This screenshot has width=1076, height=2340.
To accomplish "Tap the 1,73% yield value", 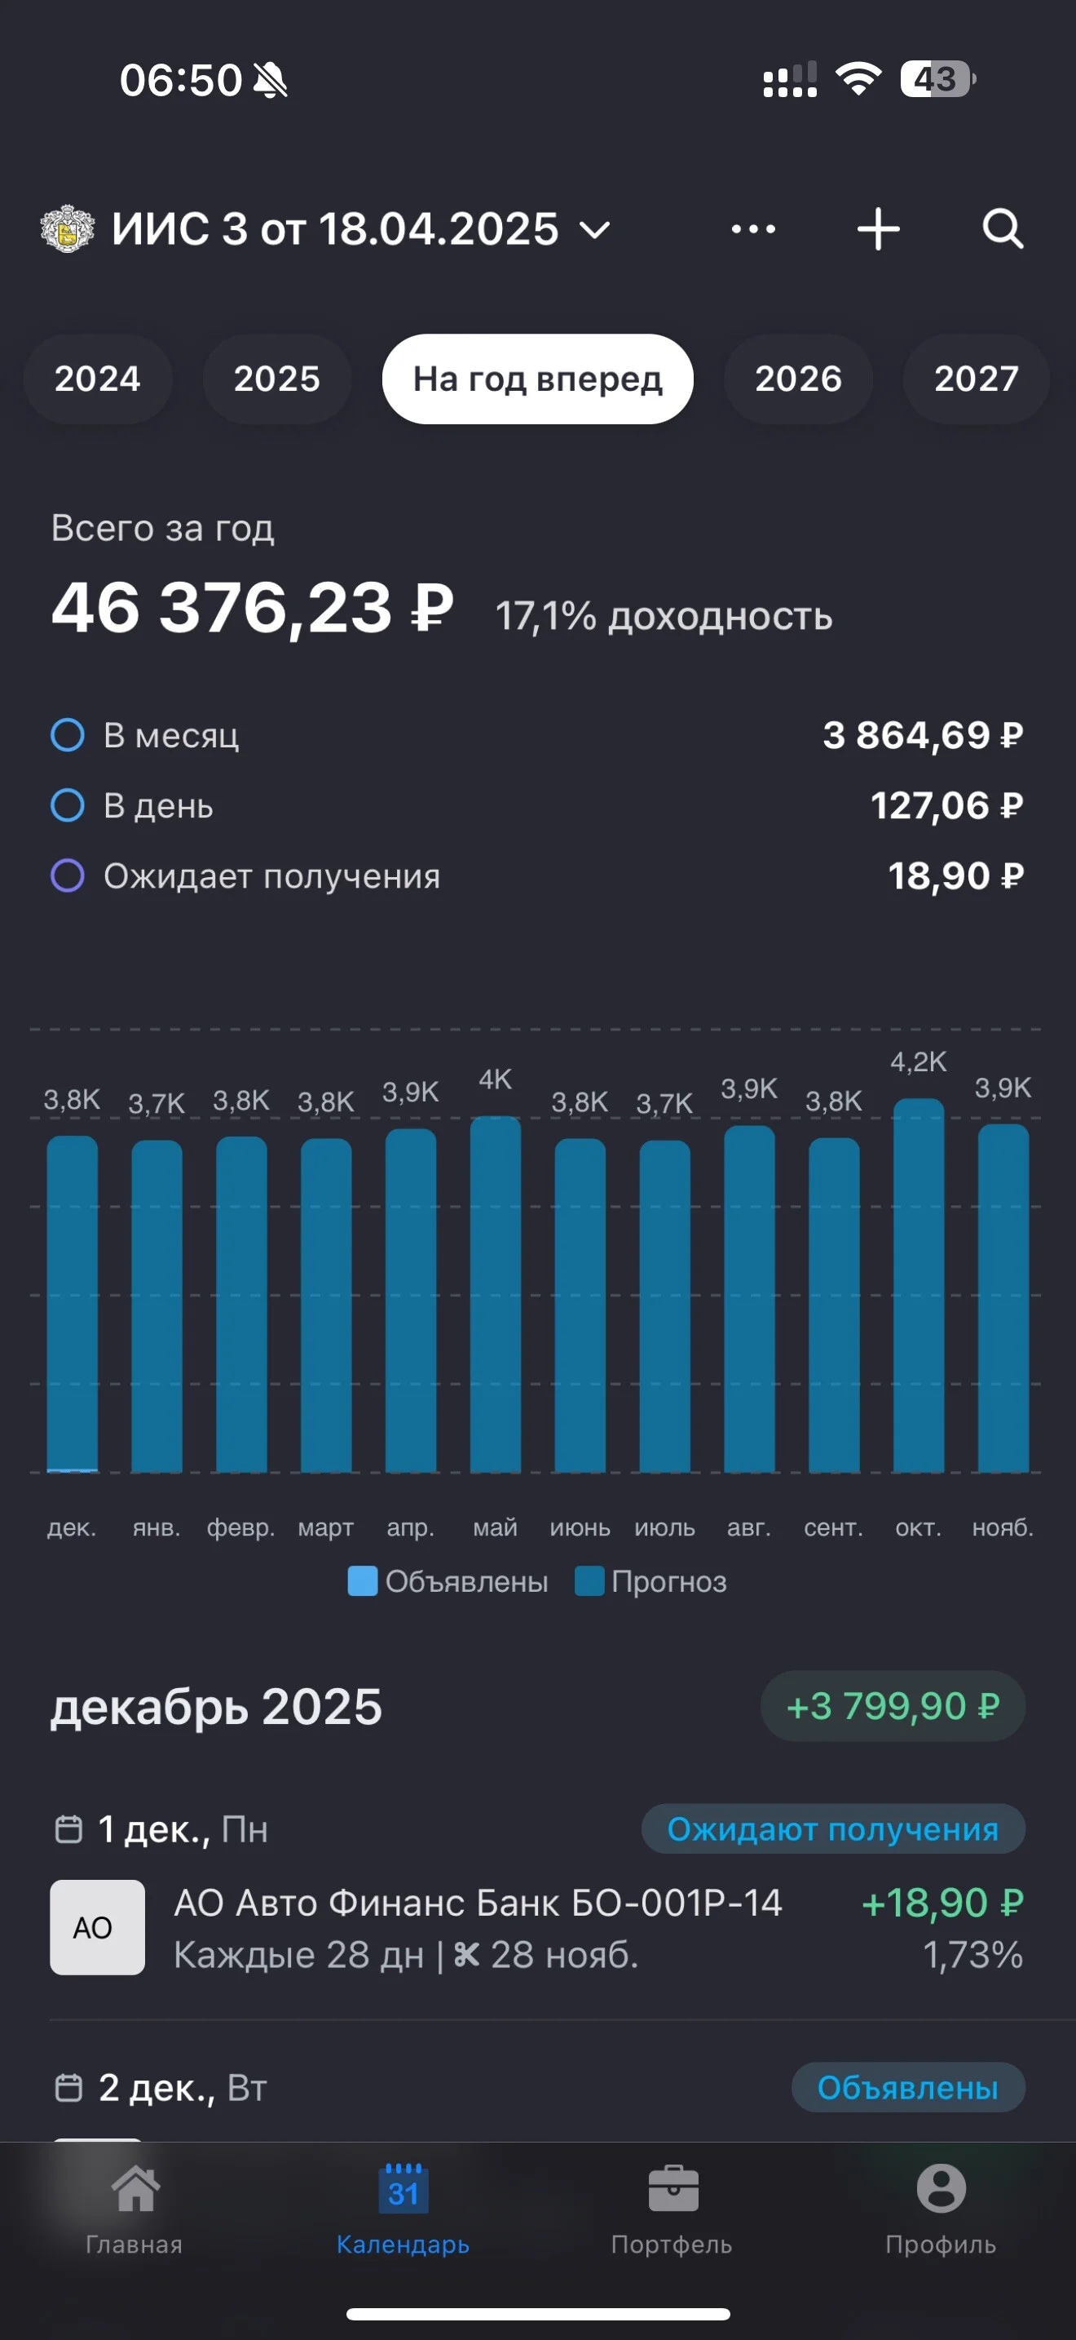I will point(972,1955).
